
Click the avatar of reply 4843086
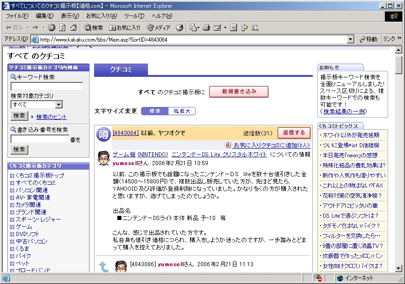click(x=121, y=267)
